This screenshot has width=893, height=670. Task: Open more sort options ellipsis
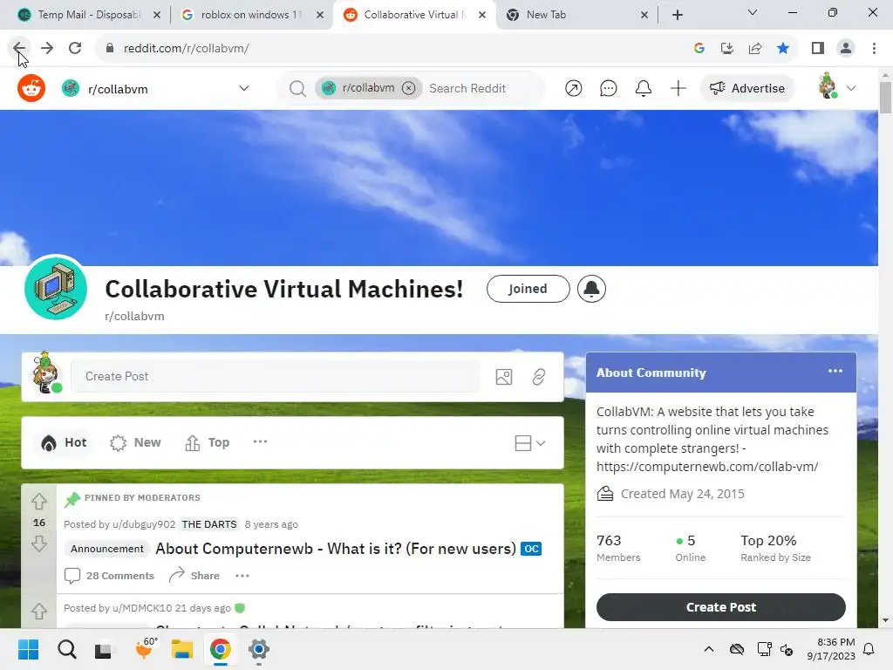pyautogui.click(x=260, y=441)
